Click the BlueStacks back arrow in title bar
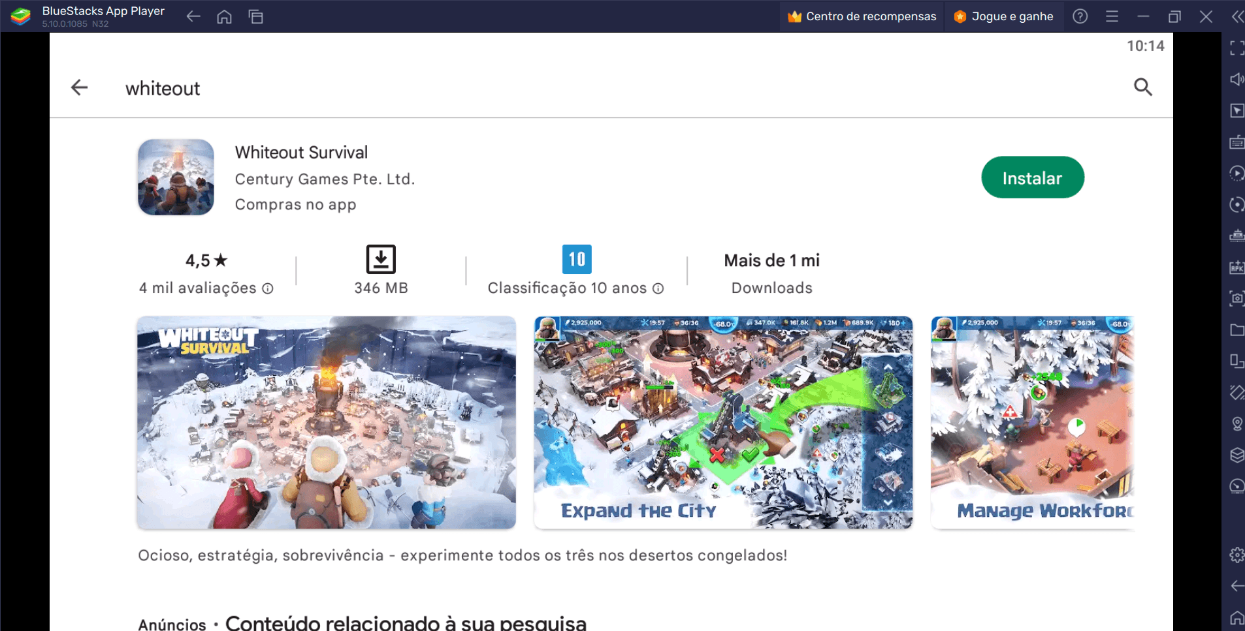Viewport: 1245px width, 631px height. 193,16
